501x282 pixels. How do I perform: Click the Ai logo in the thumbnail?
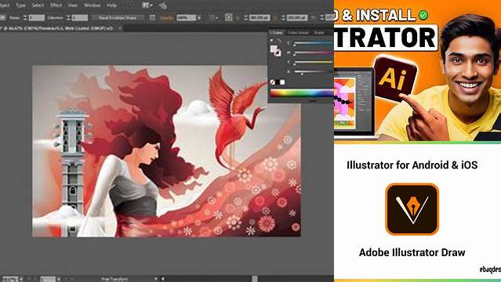point(395,78)
